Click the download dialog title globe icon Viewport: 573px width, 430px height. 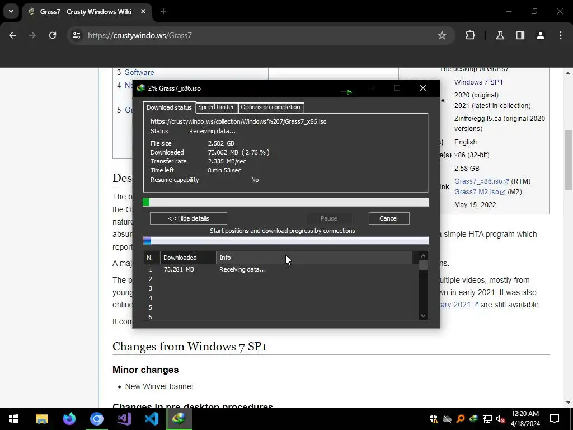[x=140, y=88]
